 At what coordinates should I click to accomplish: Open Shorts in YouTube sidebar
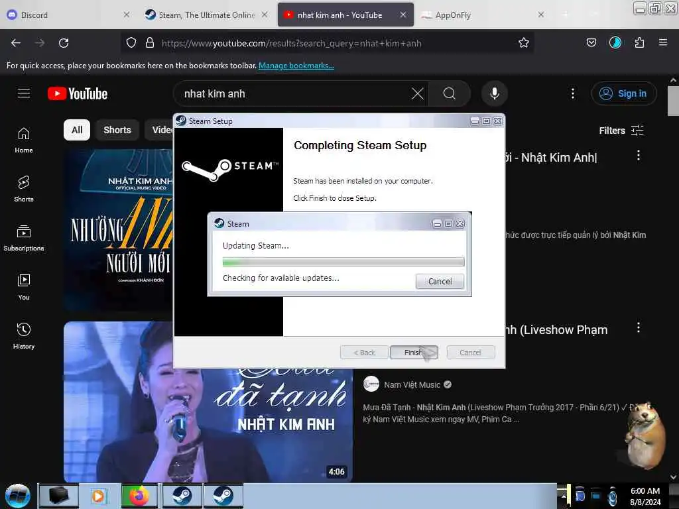coord(24,190)
